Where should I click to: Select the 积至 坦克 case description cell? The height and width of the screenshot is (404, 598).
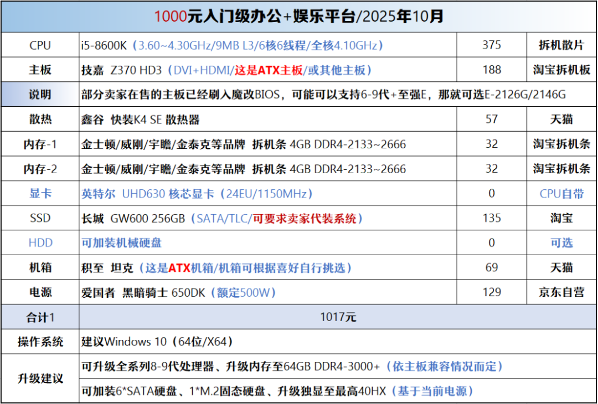(x=217, y=268)
